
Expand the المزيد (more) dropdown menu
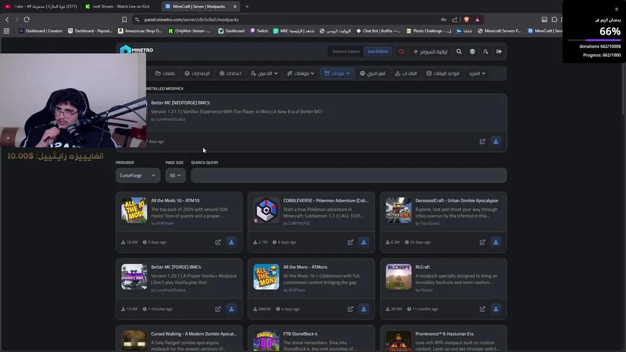point(477,73)
